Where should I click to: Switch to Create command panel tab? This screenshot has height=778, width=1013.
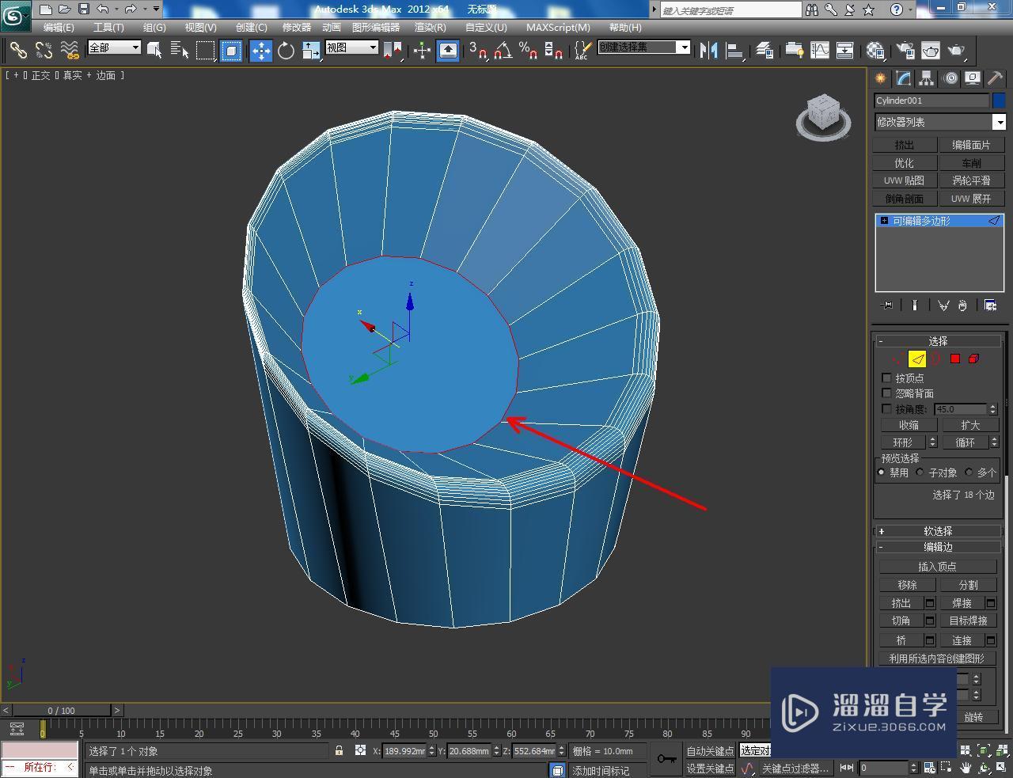[x=881, y=78]
